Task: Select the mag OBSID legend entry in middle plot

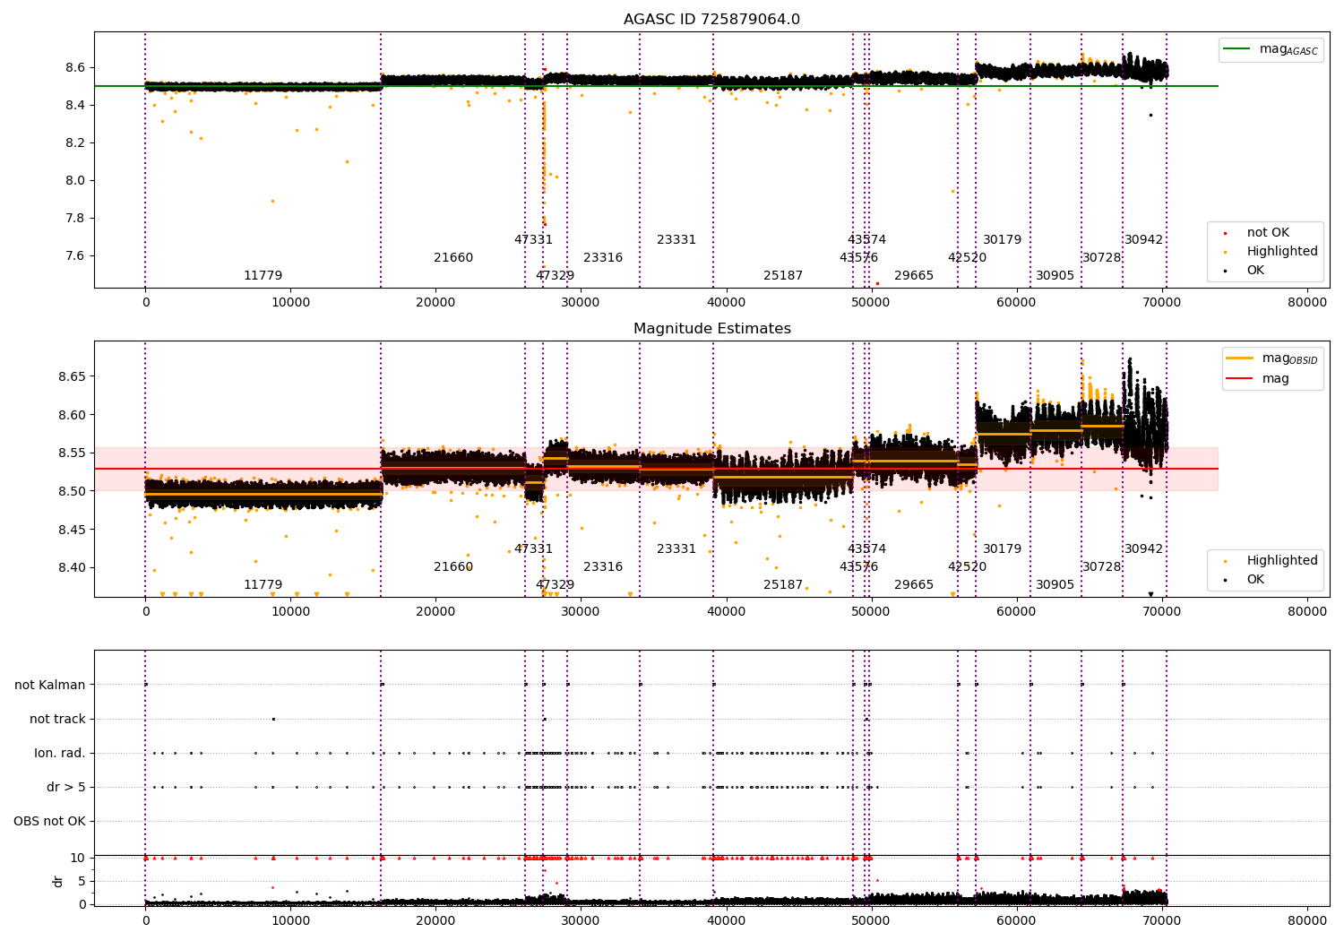Action: [1272, 359]
